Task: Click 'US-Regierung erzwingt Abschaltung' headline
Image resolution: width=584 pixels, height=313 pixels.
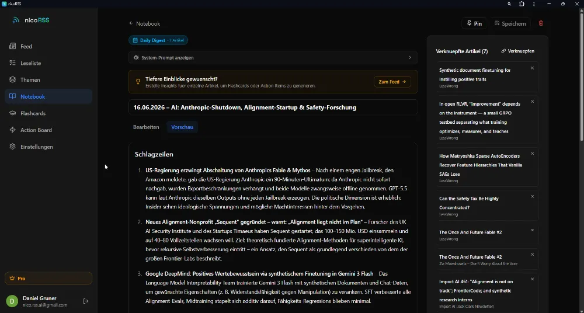Action: click(228, 171)
